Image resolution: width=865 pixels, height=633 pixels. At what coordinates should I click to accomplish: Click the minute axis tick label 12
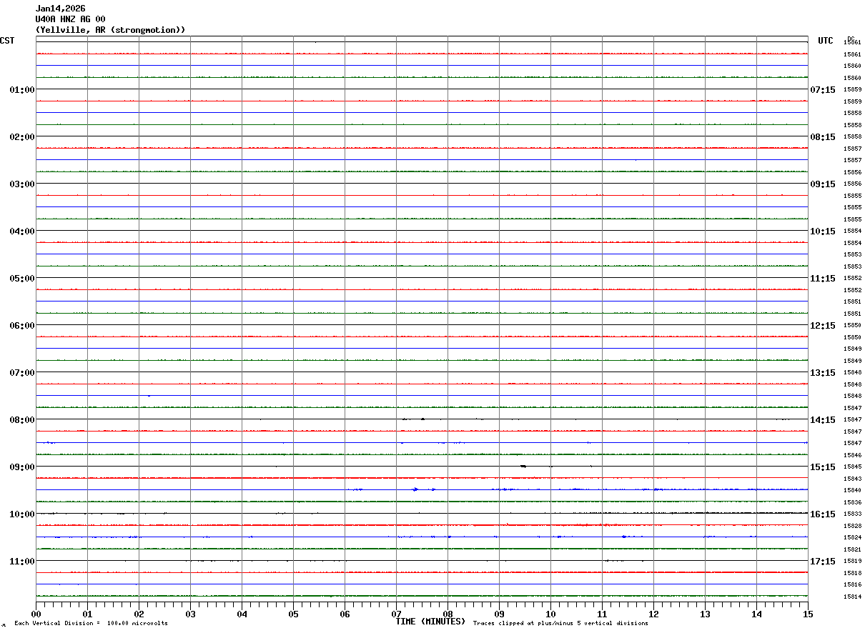653,614
